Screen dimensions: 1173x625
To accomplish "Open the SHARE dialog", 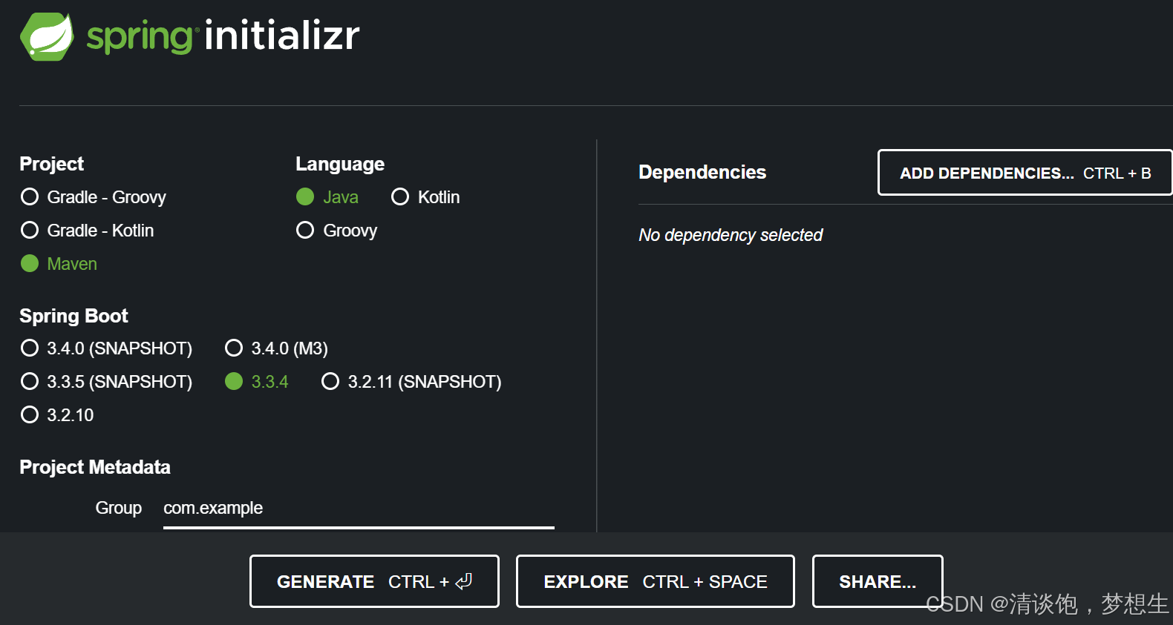I will (x=877, y=581).
